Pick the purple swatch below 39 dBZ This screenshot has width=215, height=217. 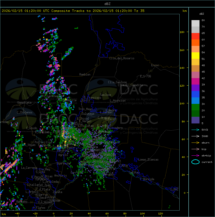pyautogui.click(x=195, y=88)
